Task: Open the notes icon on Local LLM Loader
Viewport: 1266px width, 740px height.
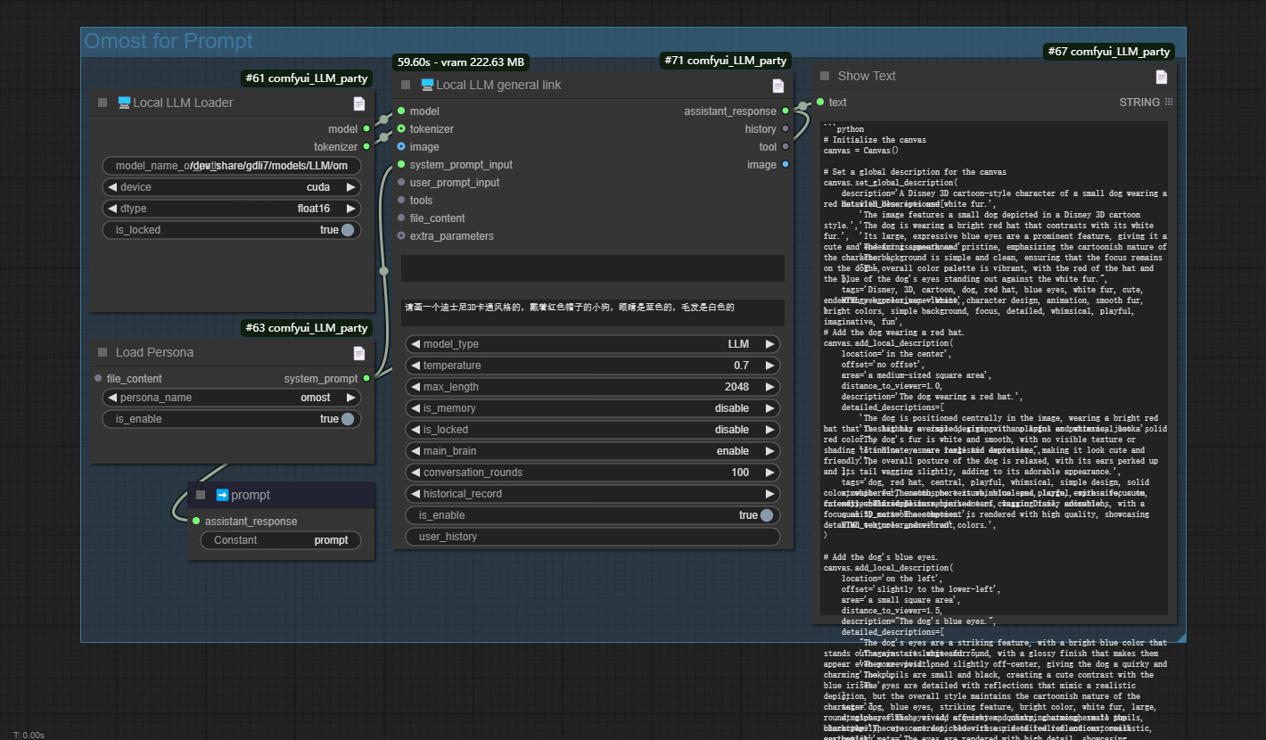Action: [x=359, y=103]
